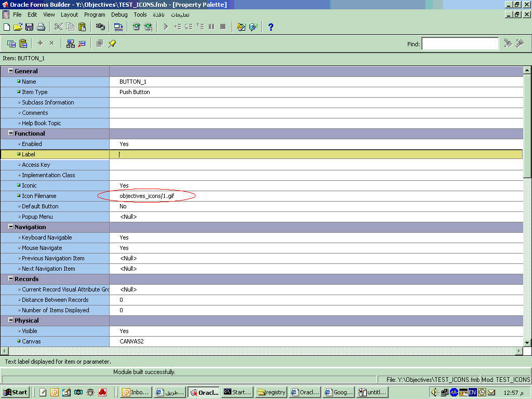Collapse the Physical property section
Viewport: 532px width, 399px height.
tap(10, 321)
